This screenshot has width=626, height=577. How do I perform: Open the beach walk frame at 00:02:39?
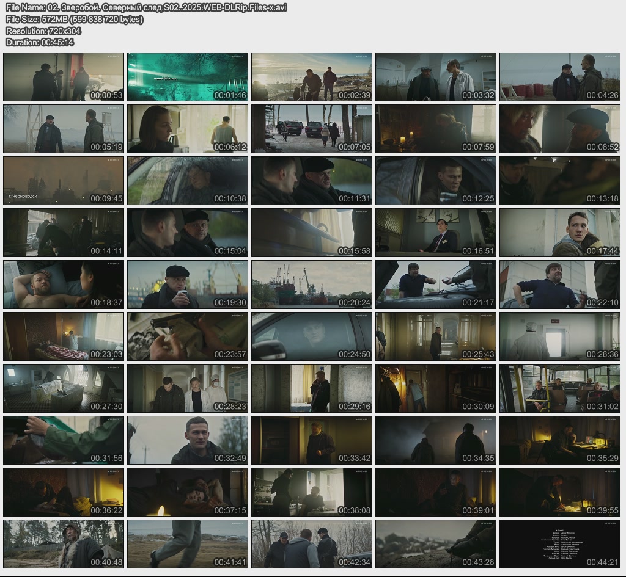tap(312, 77)
